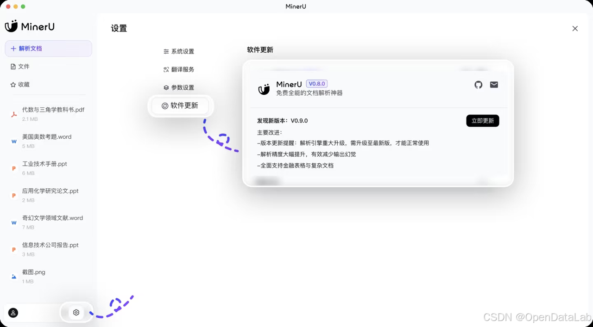
Task: Click the 解析精度大幅提升 changelog line
Action: (307, 154)
